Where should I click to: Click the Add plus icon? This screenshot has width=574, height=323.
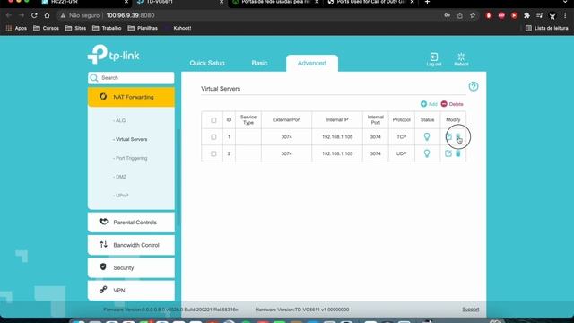[x=423, y=104]
